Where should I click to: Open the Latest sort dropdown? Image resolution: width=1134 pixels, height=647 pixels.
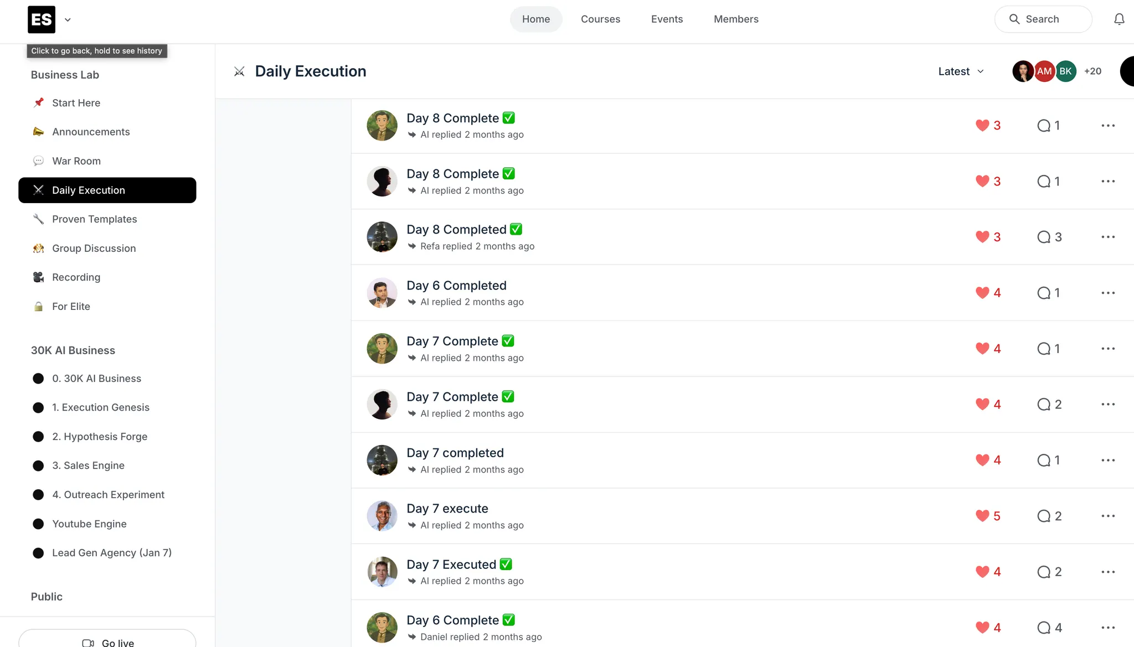click(x=961, y=71)
